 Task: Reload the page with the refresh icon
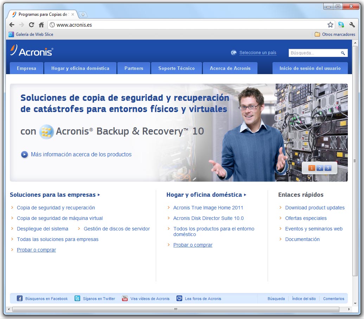click(x=31, y=25)
